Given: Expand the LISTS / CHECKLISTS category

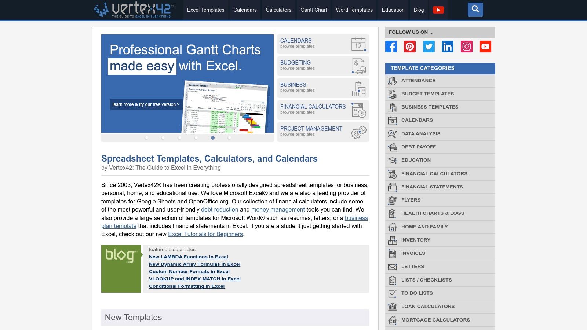Looking at the screenshot, I should tap(427, 280).
